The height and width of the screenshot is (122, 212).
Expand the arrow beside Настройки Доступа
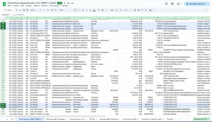tap(208, 4)
